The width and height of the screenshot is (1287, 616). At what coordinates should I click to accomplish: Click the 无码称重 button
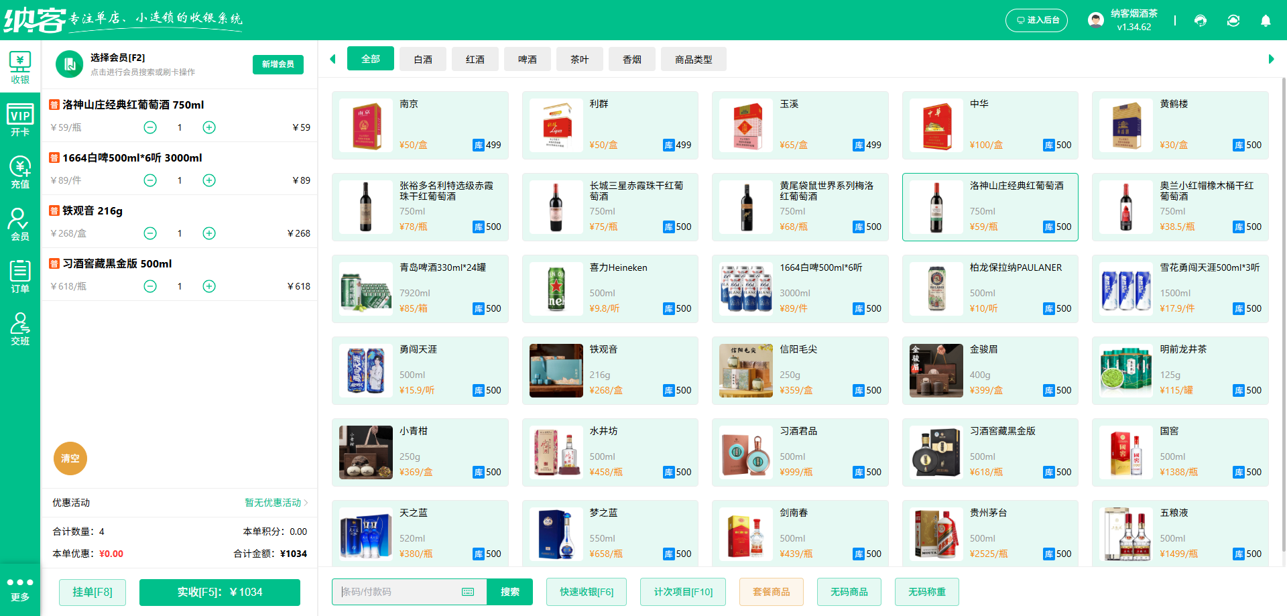pos(927,592)
